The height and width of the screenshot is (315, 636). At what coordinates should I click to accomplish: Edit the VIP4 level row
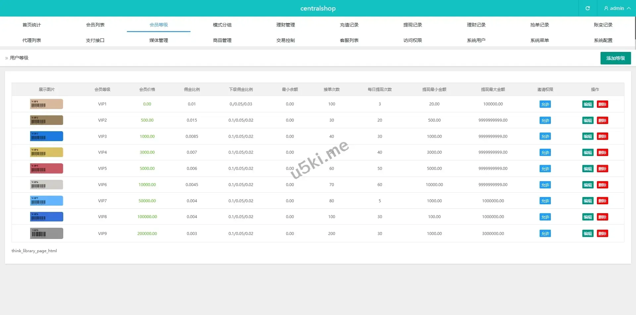click(588, 153)
